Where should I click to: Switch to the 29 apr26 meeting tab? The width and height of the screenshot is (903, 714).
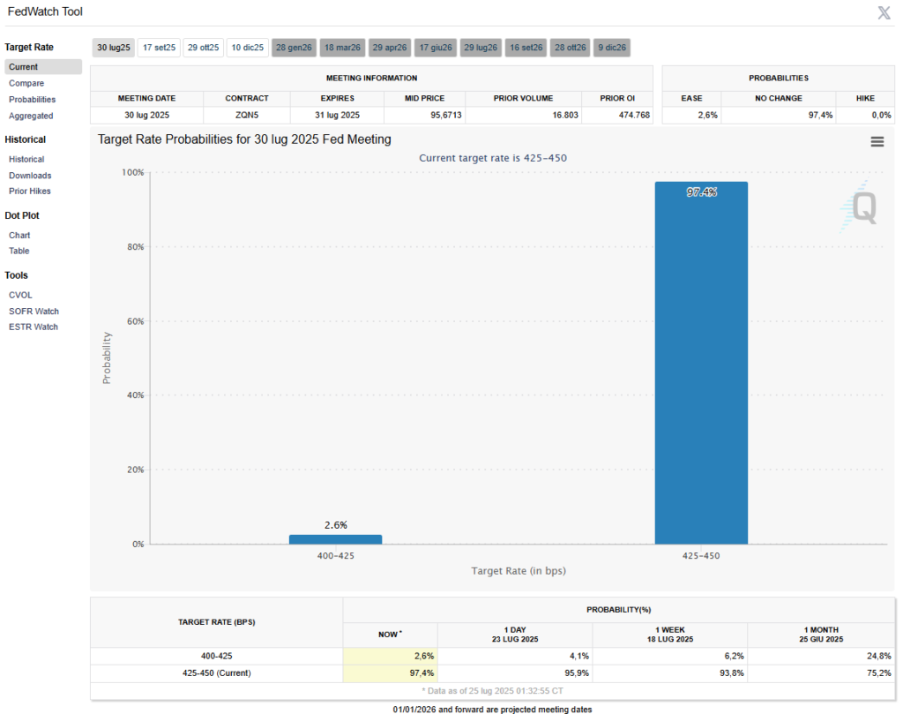point(389,48)
